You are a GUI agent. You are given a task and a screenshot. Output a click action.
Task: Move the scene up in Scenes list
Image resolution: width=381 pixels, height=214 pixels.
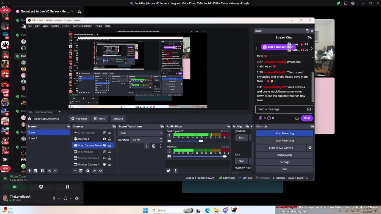(x=49, y=171)
